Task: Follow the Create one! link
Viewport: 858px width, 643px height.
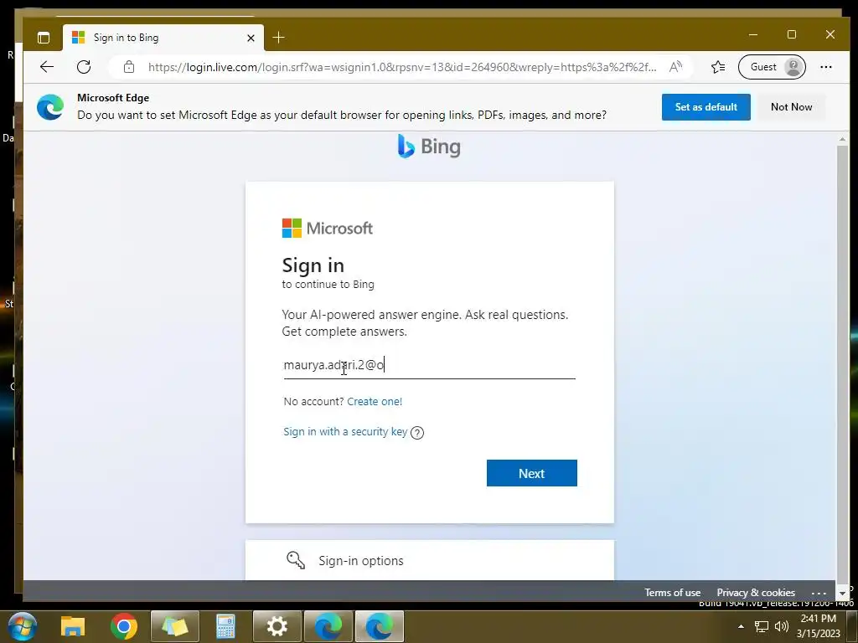Action: click(x=375, y=401)
